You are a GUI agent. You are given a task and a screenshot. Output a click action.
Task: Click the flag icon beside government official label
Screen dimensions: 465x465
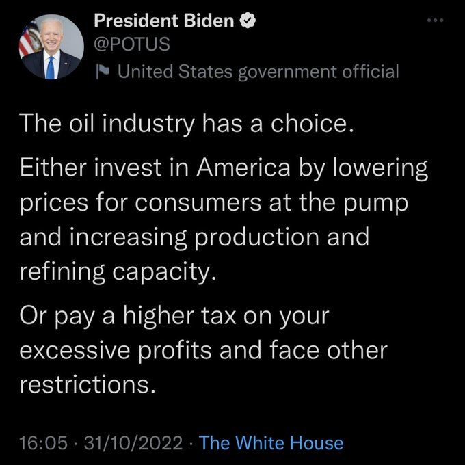[103, 70]
